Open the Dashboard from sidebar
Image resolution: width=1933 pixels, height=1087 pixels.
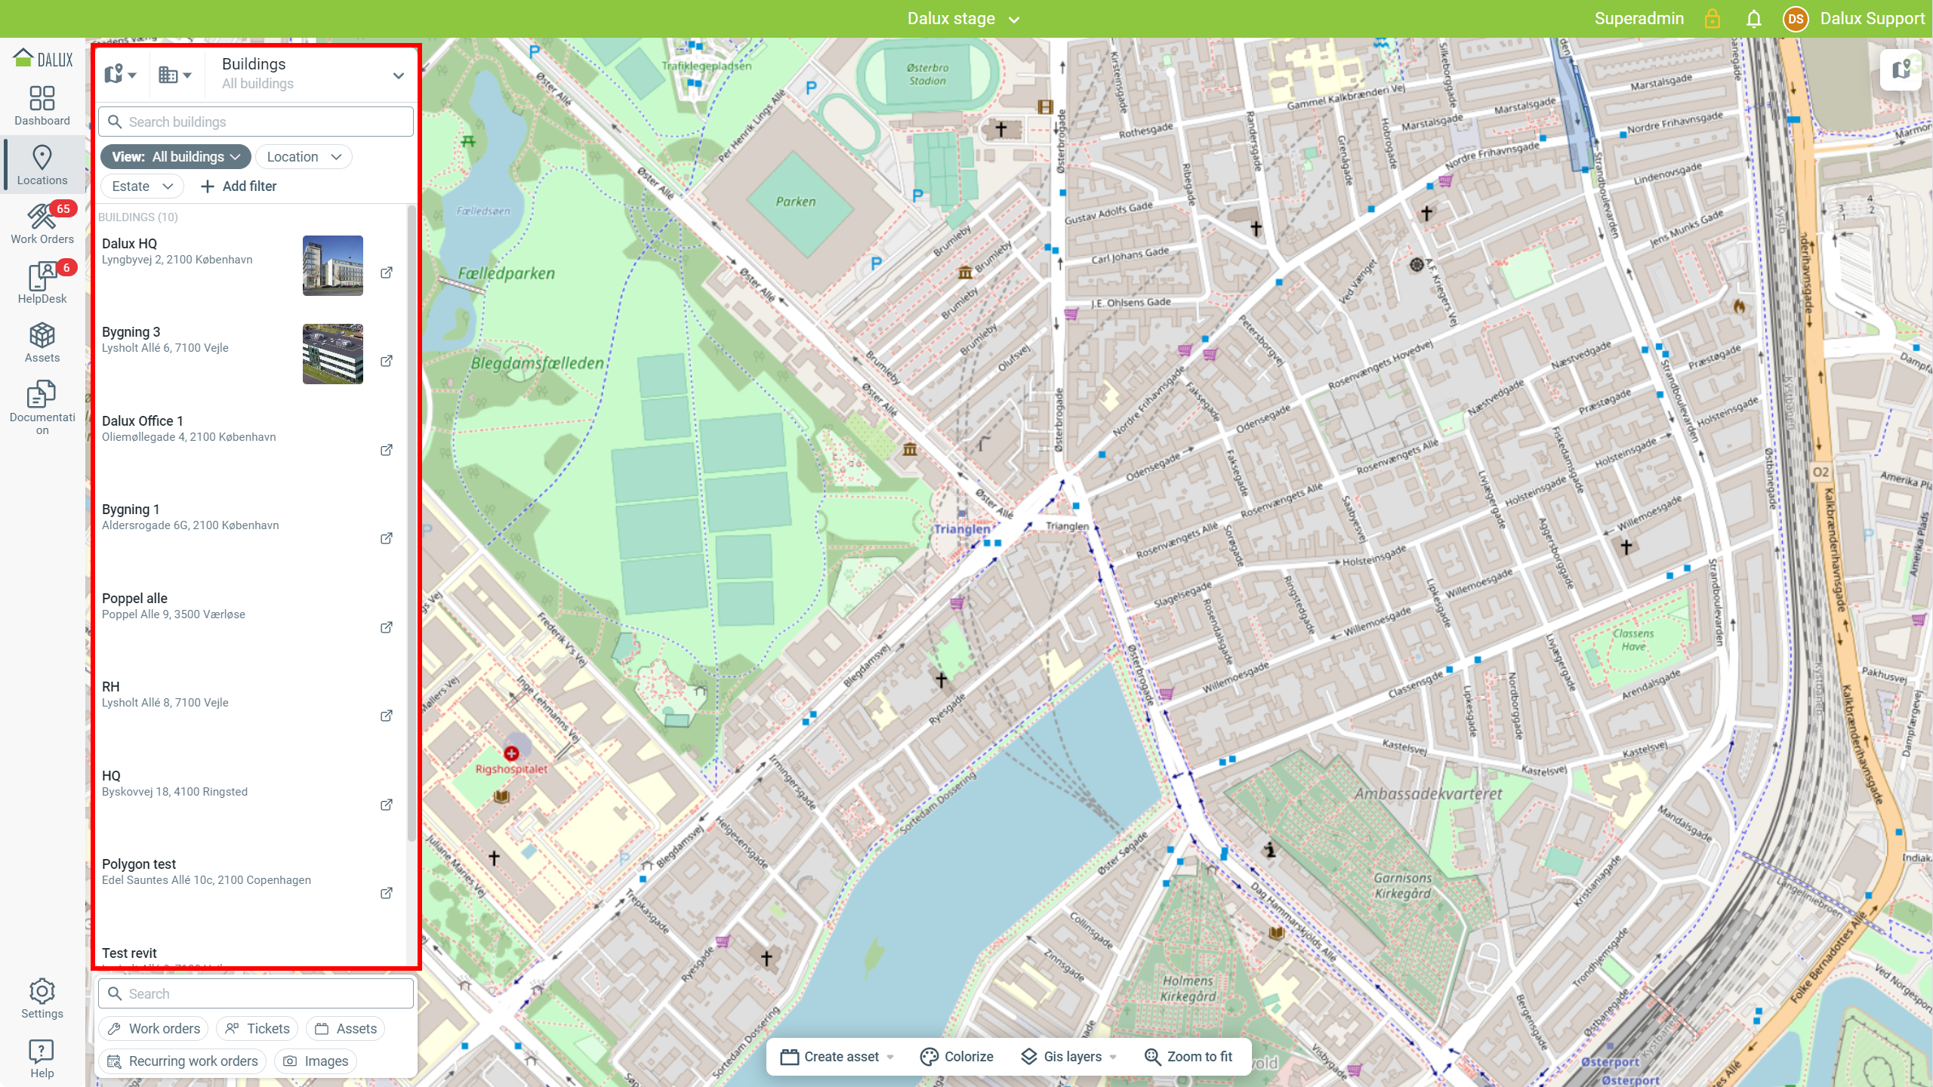coord(42,106)
